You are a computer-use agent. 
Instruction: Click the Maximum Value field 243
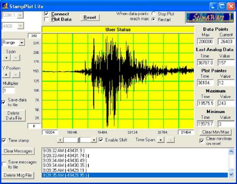226,103
